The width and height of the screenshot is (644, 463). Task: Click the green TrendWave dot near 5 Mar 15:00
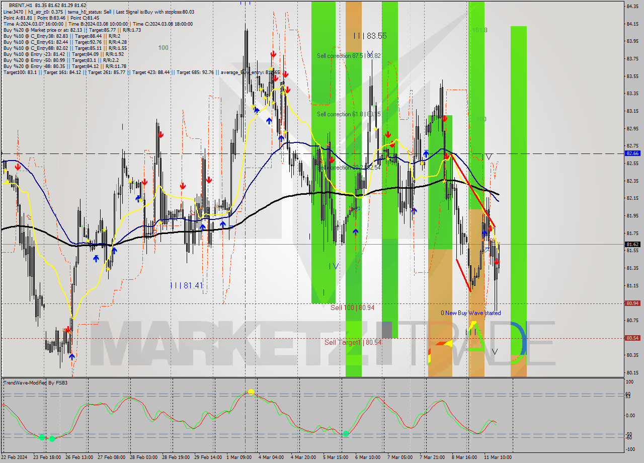click(x=346, y=433)
